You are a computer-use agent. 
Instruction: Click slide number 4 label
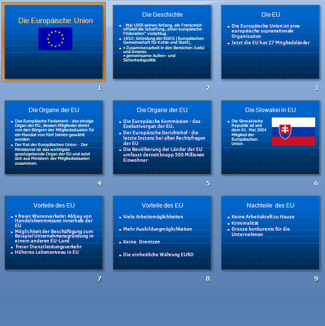click(99, 183)
